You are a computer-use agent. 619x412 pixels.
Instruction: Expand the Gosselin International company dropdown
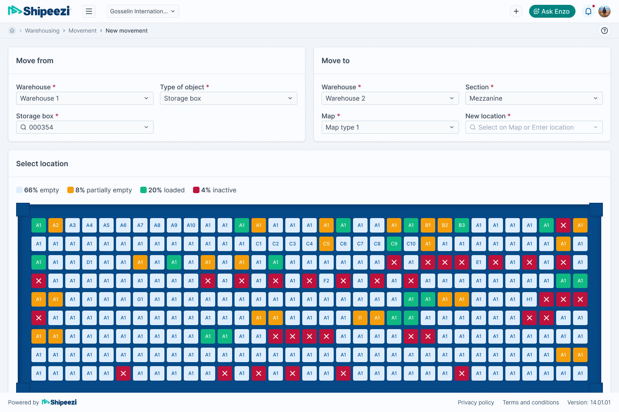pyautogui.click(x=143, y=11)
